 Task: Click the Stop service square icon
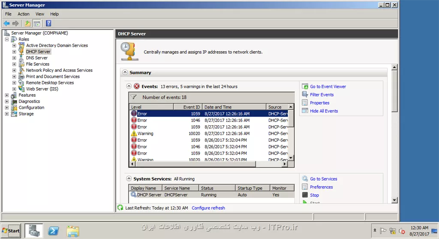(305, 195)
